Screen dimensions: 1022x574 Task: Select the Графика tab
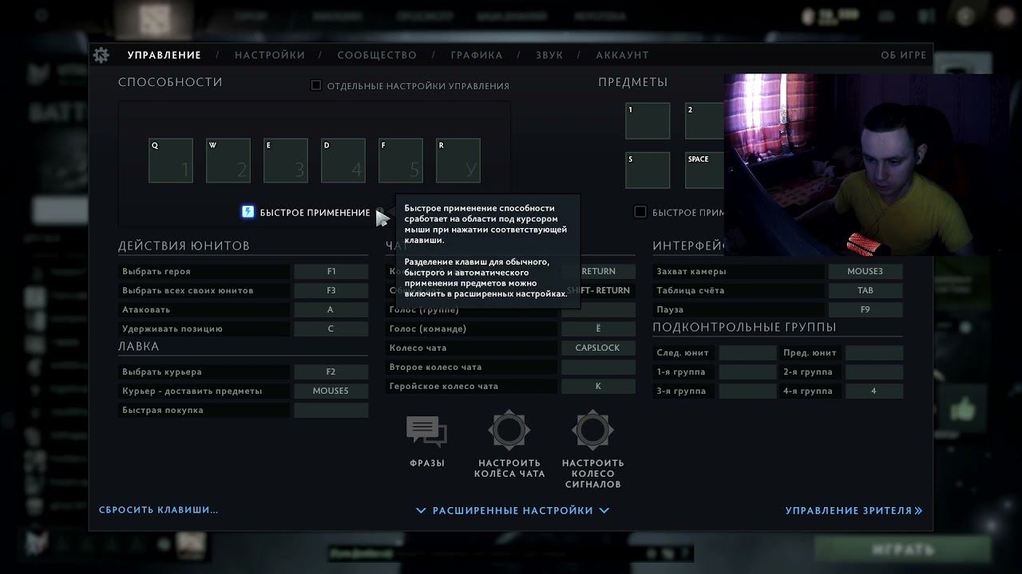point(477,55)
